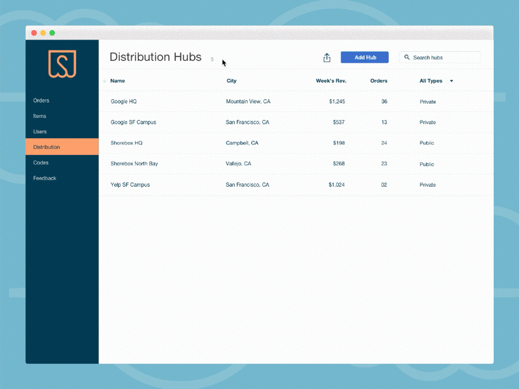The height and width of the screenshot is (389, 519).
Task: Click the search magnifier icon
Action: coord(407,57)
